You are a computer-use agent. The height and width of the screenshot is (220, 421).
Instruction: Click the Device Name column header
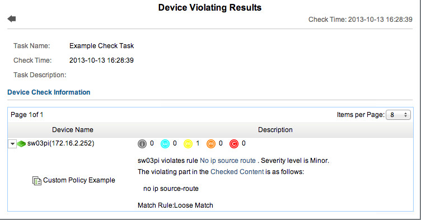pyautogui.click(x=73, y=130)
